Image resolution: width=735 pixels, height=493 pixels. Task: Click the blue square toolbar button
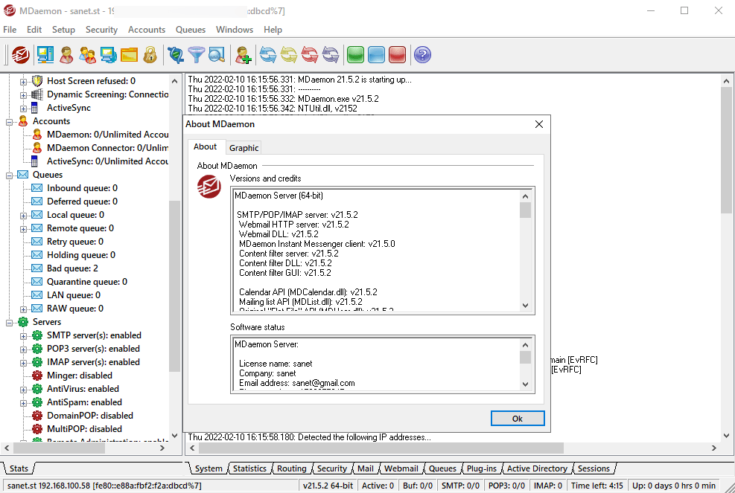pos(376,55)
